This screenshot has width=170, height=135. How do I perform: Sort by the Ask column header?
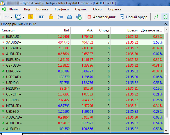click(82, 30)
